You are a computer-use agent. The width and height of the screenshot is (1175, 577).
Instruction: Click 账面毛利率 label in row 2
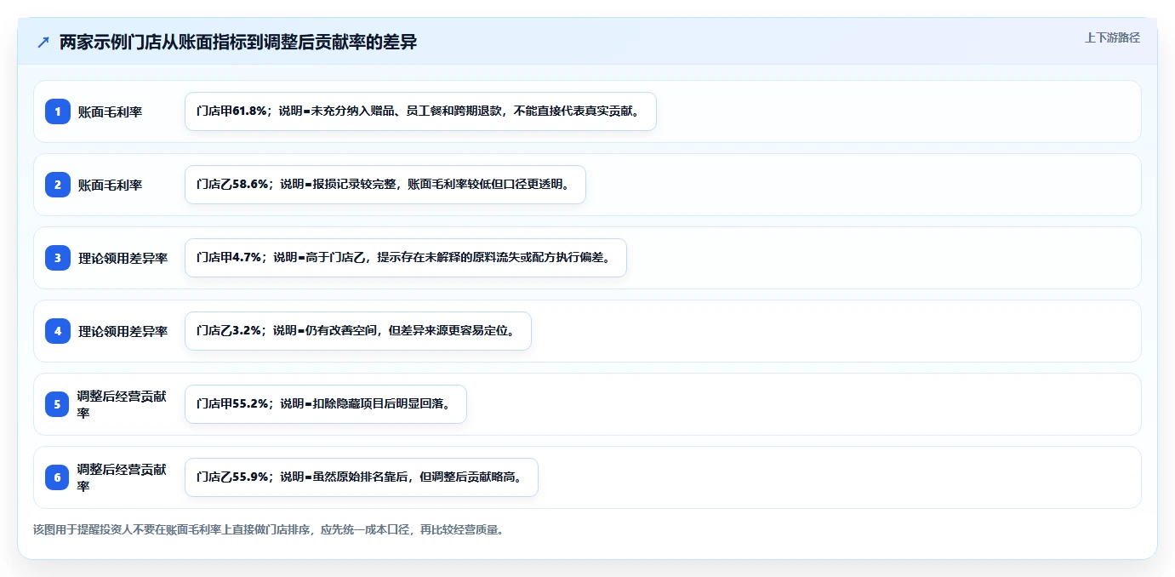pyautogui.click(x=111, y=185)
